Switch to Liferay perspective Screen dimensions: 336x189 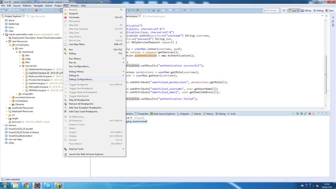point(306,10)
